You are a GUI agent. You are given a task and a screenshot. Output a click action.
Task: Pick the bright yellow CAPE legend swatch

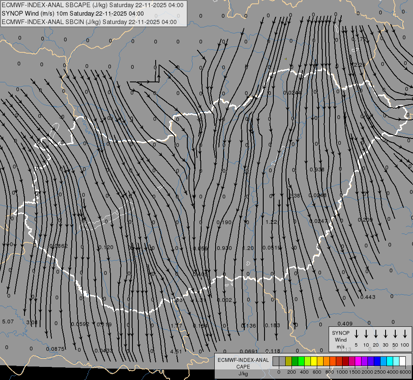click(314, 361)
